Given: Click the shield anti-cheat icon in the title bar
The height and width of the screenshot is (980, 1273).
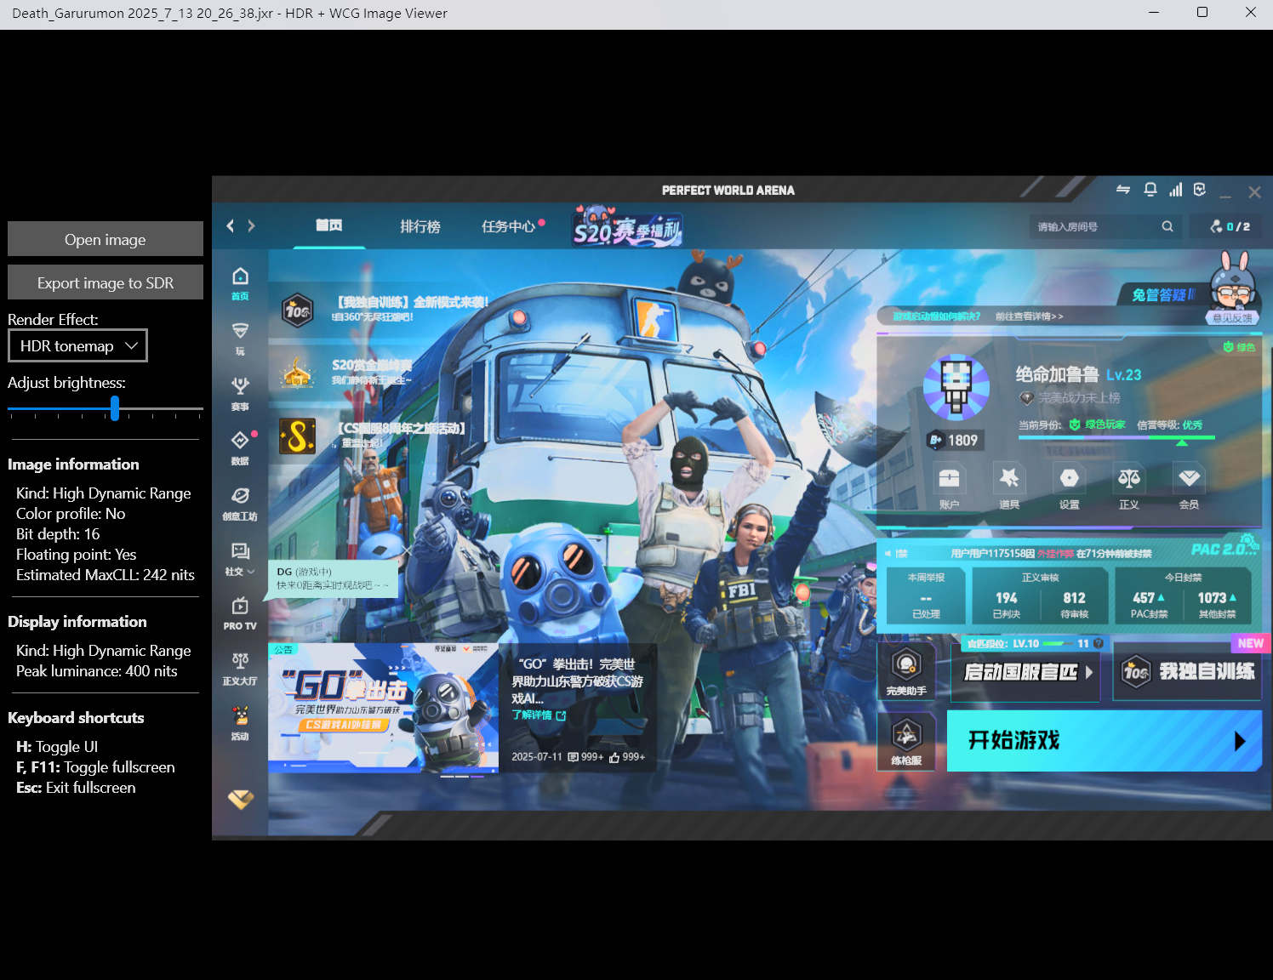Looking at the screenshot, I should [1200, 190].
